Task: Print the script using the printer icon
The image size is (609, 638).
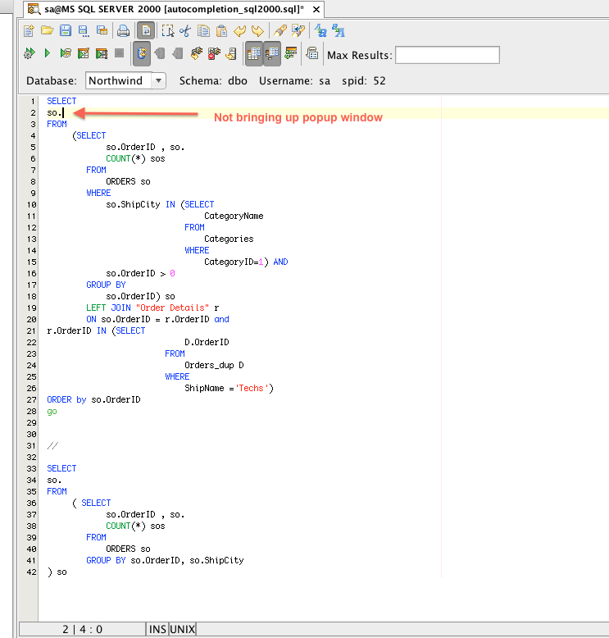Action: 123,31
